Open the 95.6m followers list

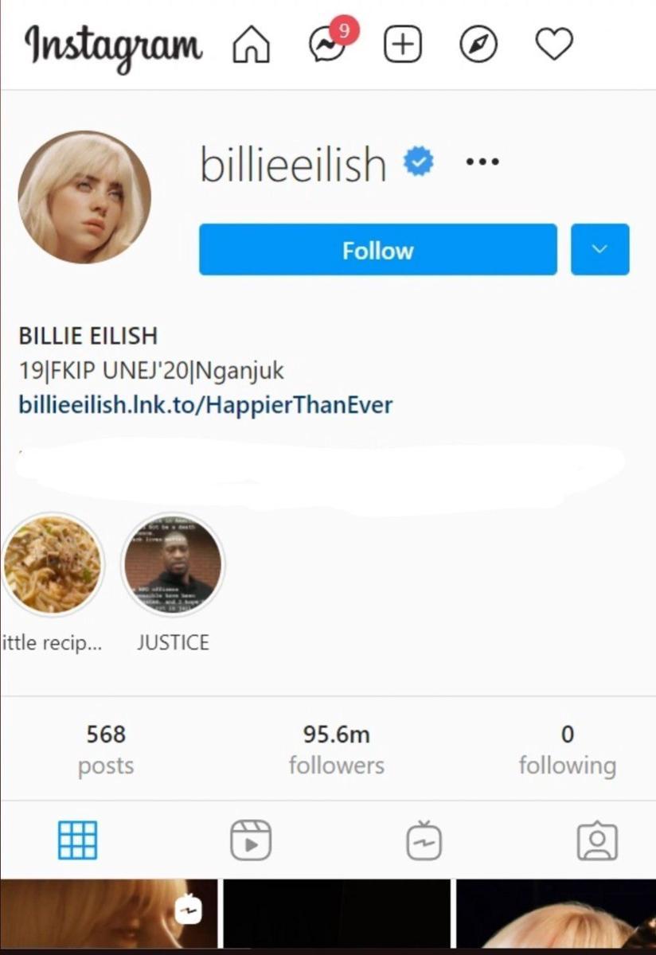tap(336, 750)
